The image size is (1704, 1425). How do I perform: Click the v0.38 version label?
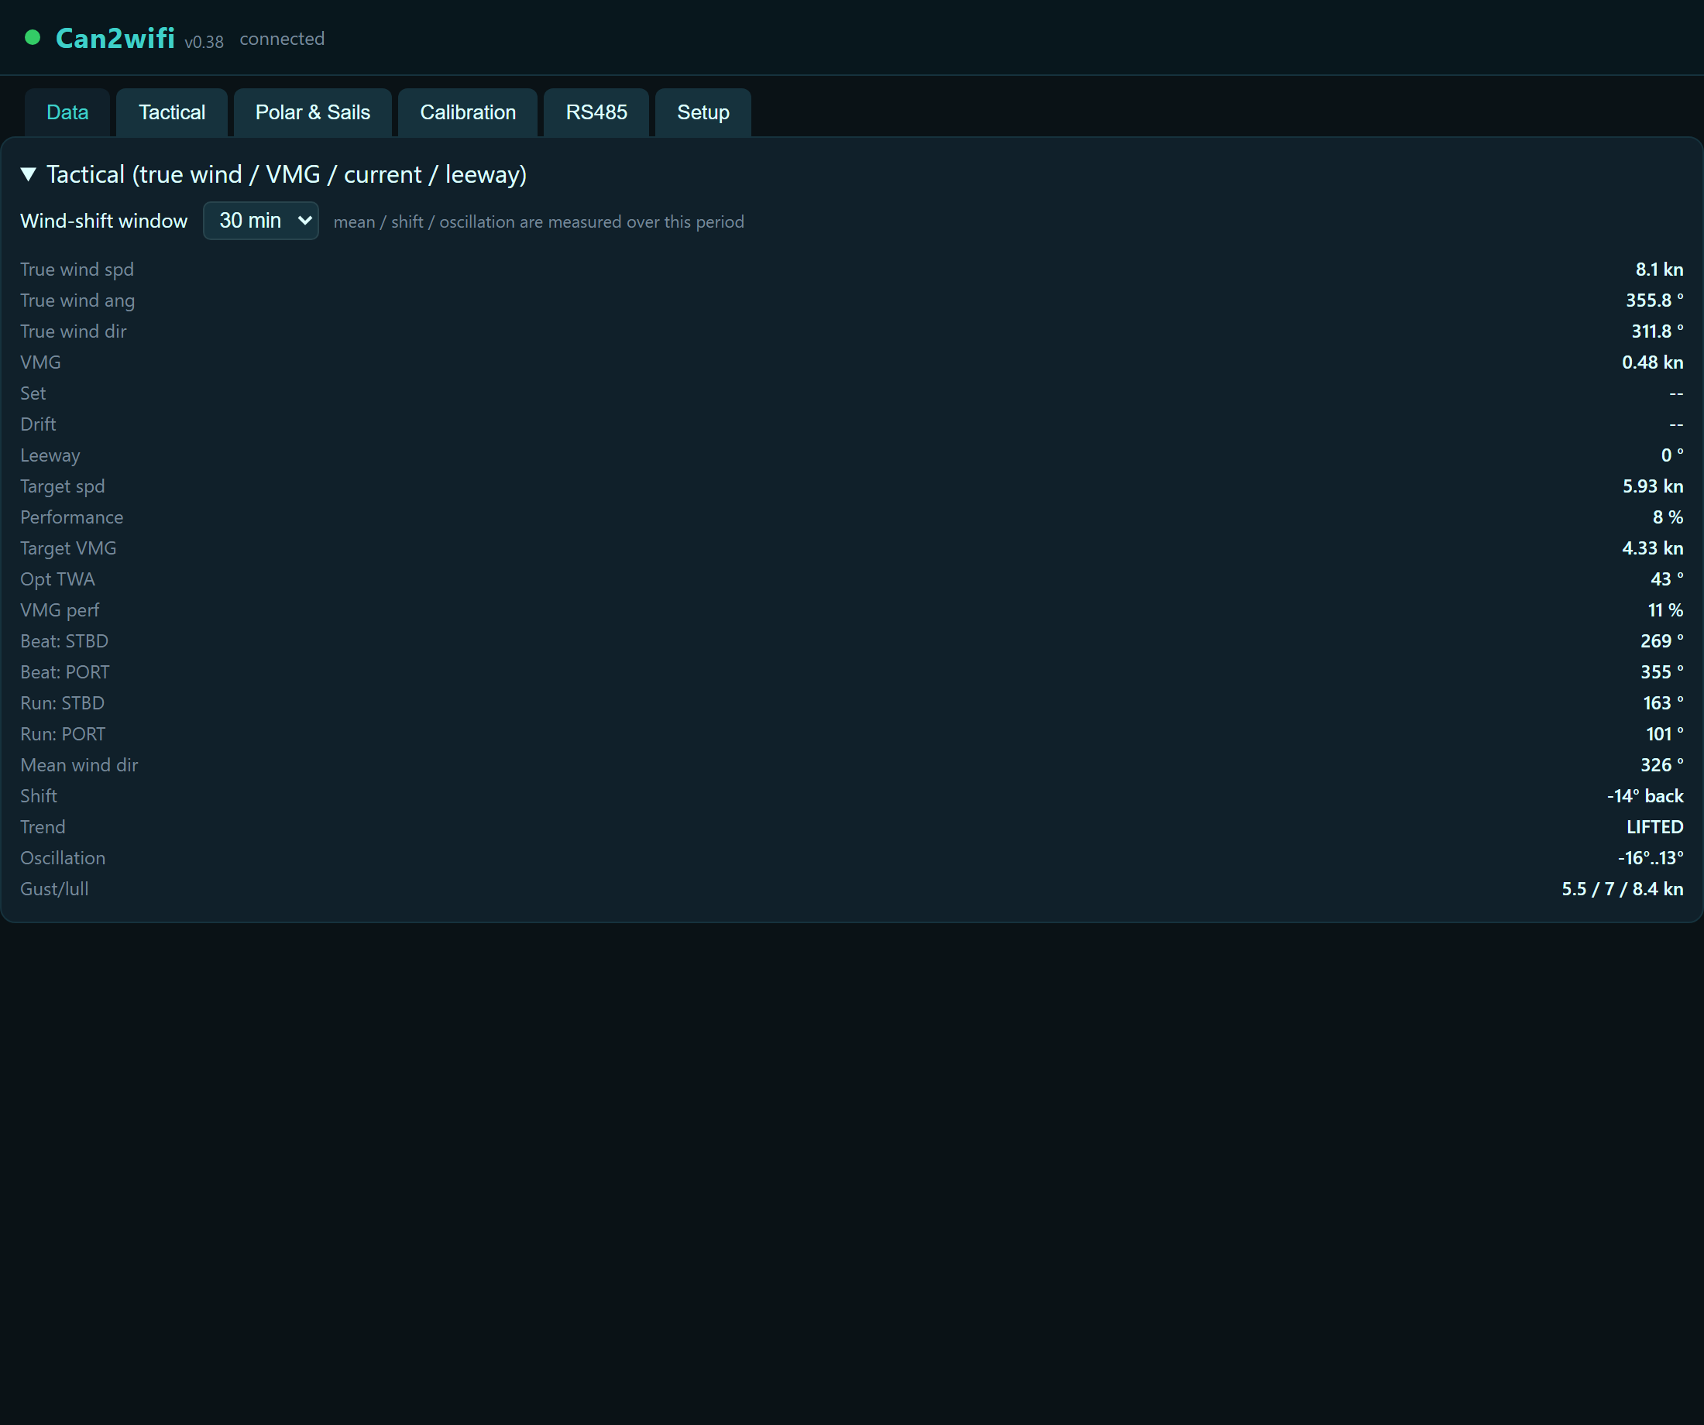204,42
